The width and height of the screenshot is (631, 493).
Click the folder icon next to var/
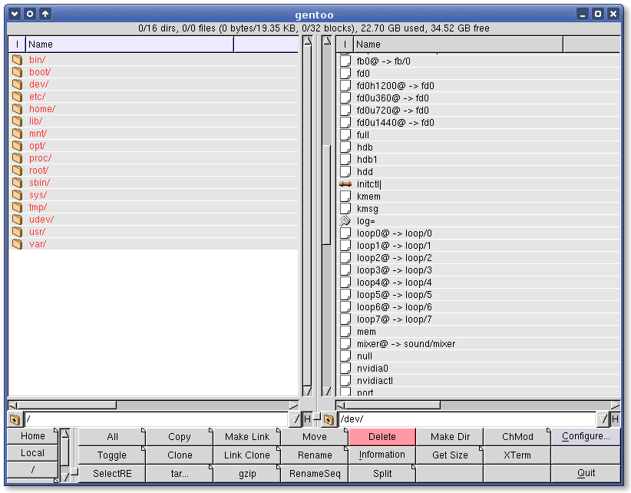click(x=17, y=244)
